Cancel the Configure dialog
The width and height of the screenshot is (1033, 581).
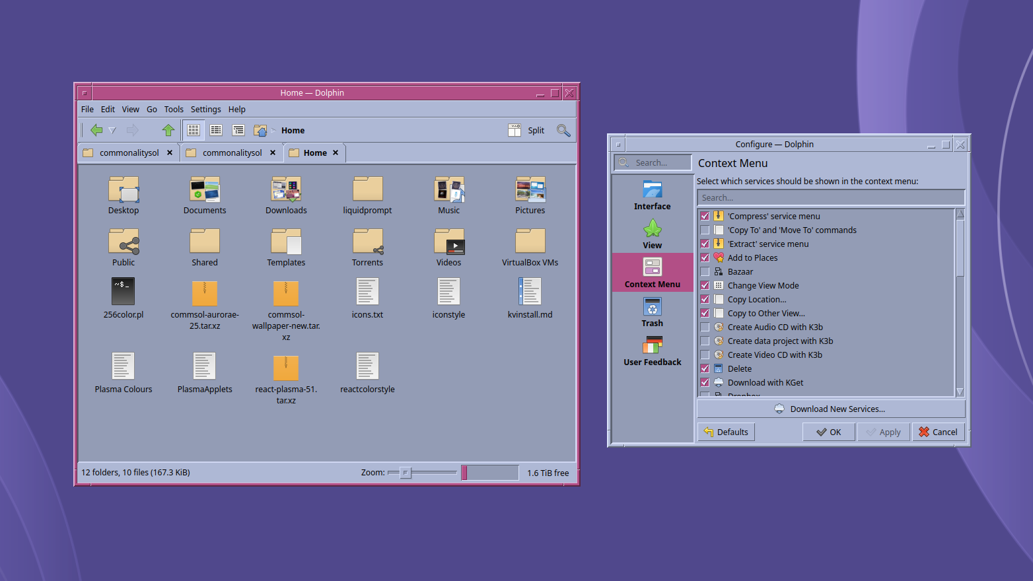(939, 432)
